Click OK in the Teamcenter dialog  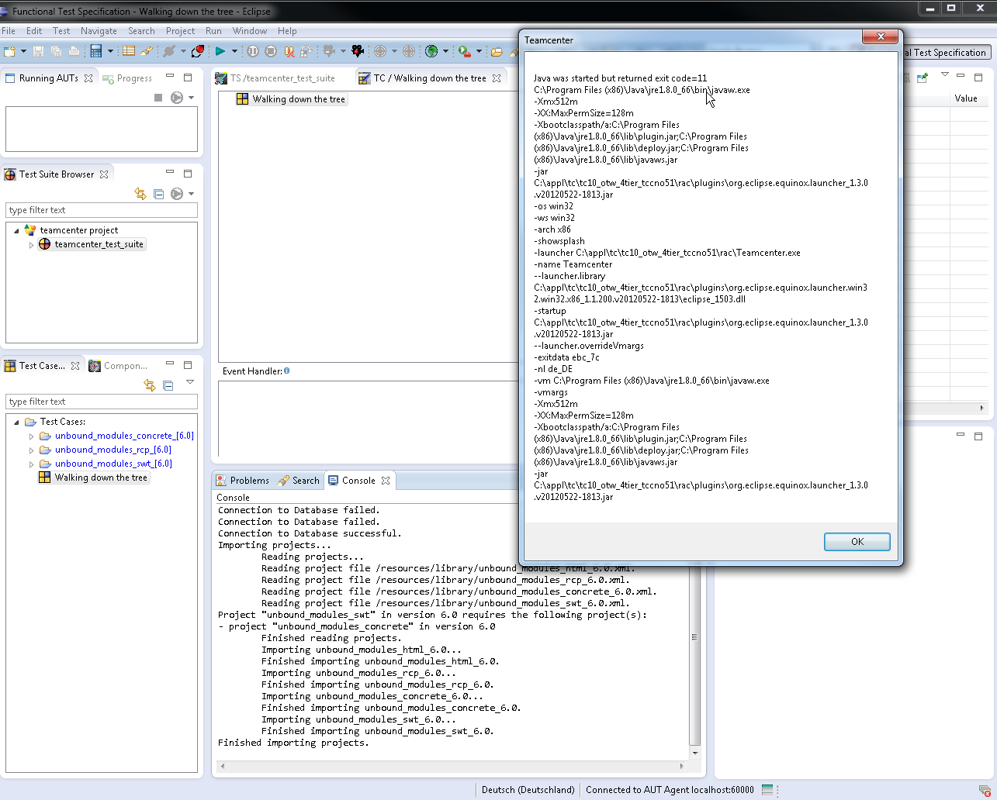857,542
